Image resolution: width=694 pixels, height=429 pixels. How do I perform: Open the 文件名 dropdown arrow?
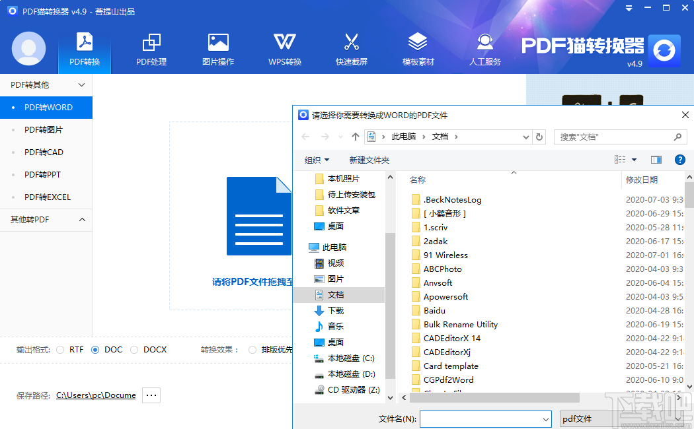(x=546, y=420)
